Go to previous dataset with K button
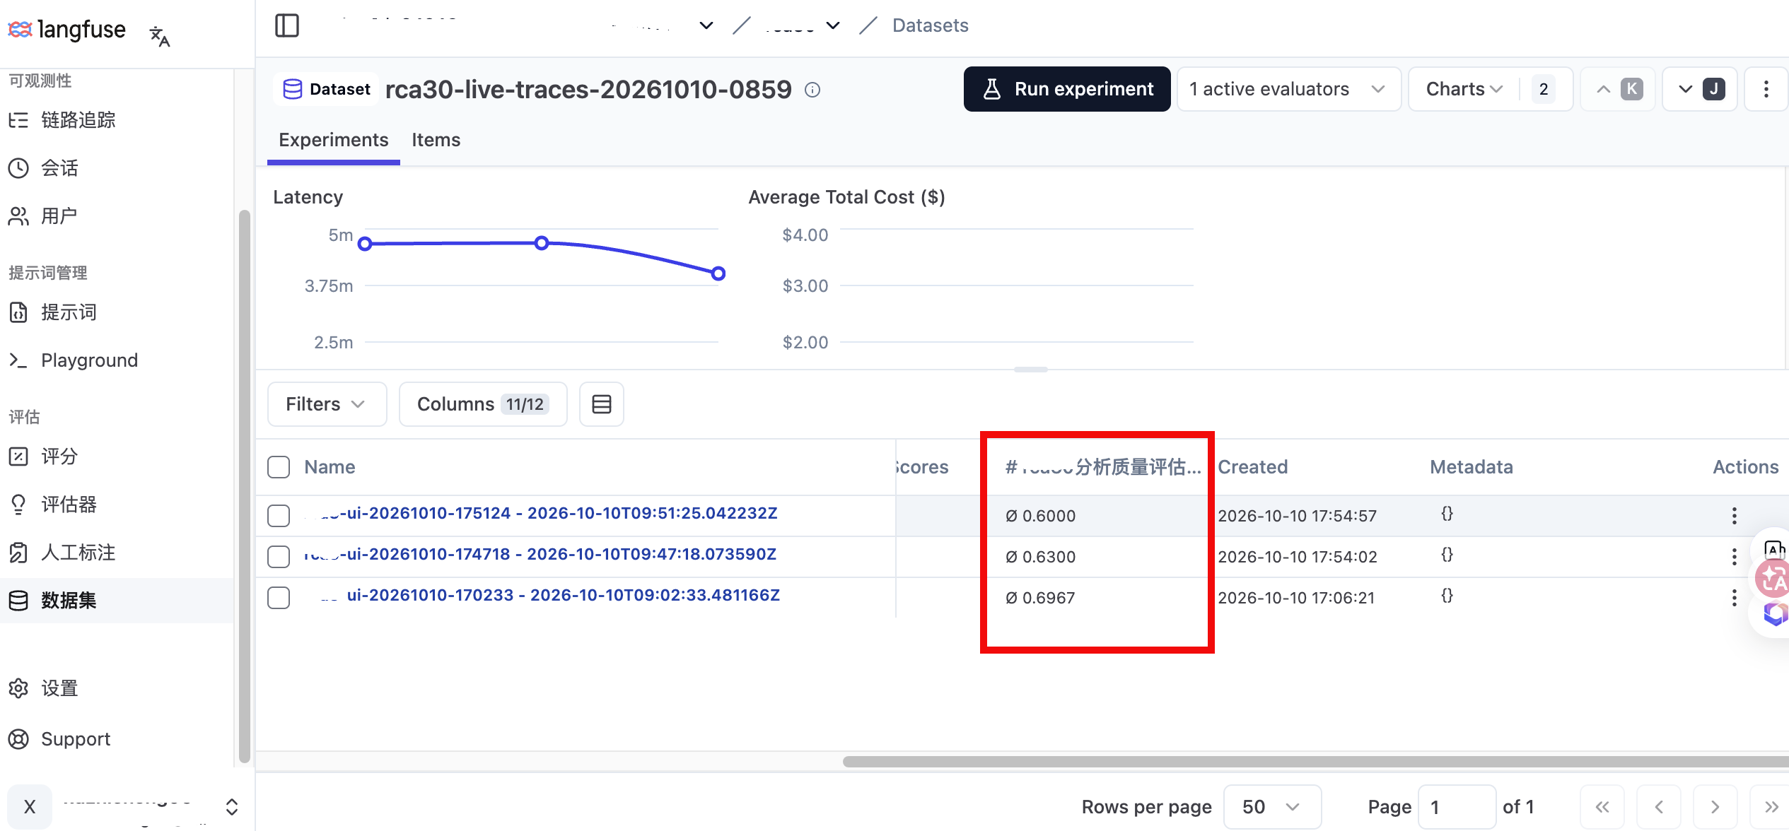 pos(1618,89)
